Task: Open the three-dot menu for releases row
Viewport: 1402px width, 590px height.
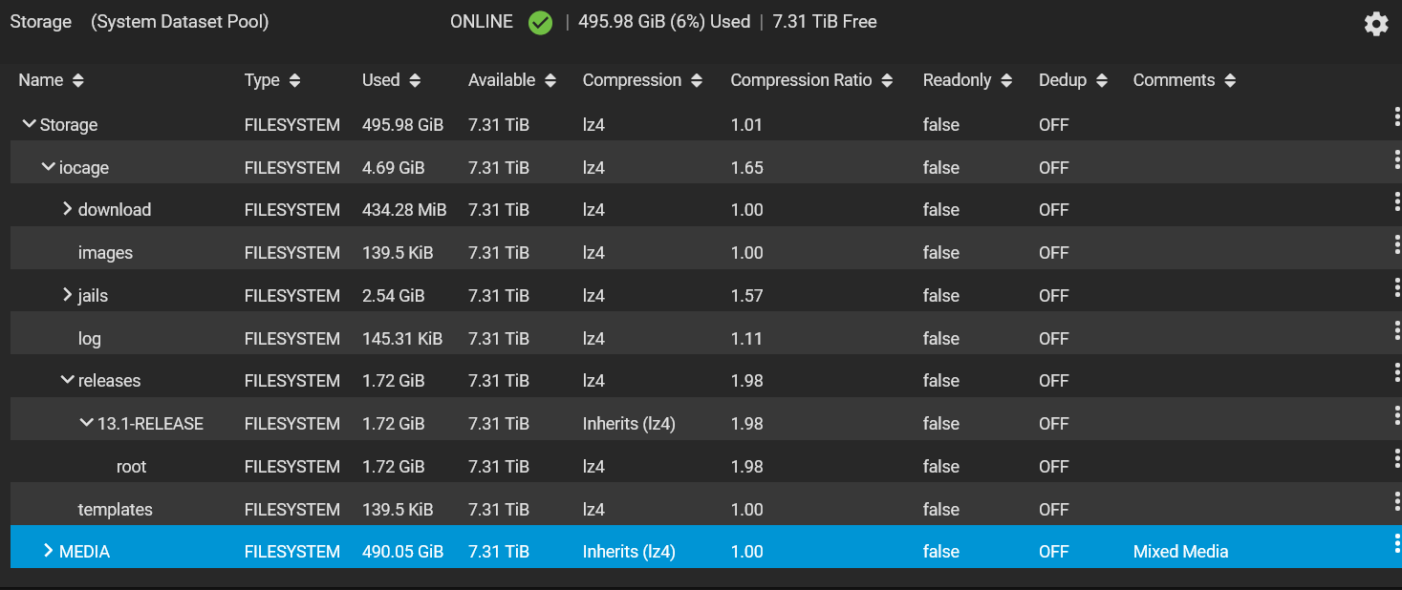Action: pos(1396,373)
